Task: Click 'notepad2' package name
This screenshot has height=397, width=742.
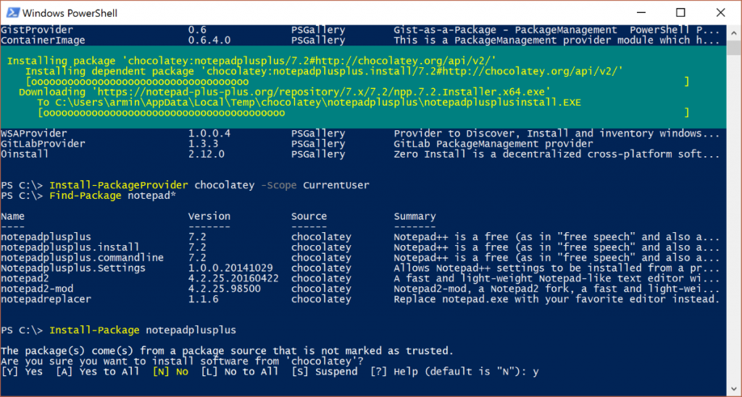Action: [x=25, y=278]
